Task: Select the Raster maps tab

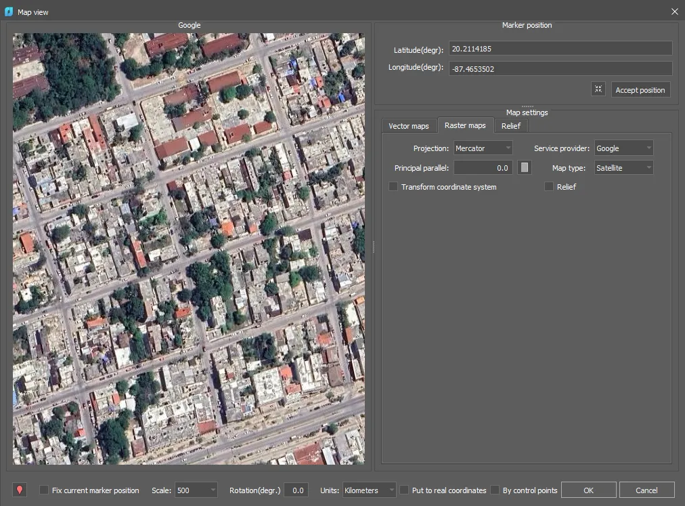Action: (466, 125)
